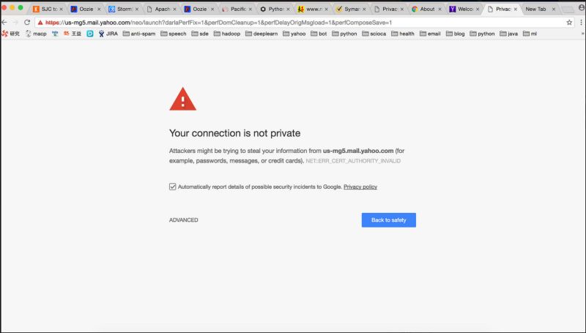The width and height of the screenshot is (586, 333).
Task: Bookmark this page with the star icon
Action: click(x=569, y=23)
